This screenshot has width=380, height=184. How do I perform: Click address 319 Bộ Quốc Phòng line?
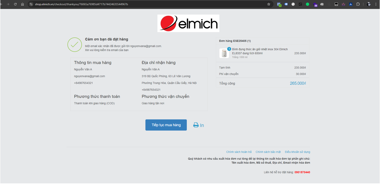[166, 76]
